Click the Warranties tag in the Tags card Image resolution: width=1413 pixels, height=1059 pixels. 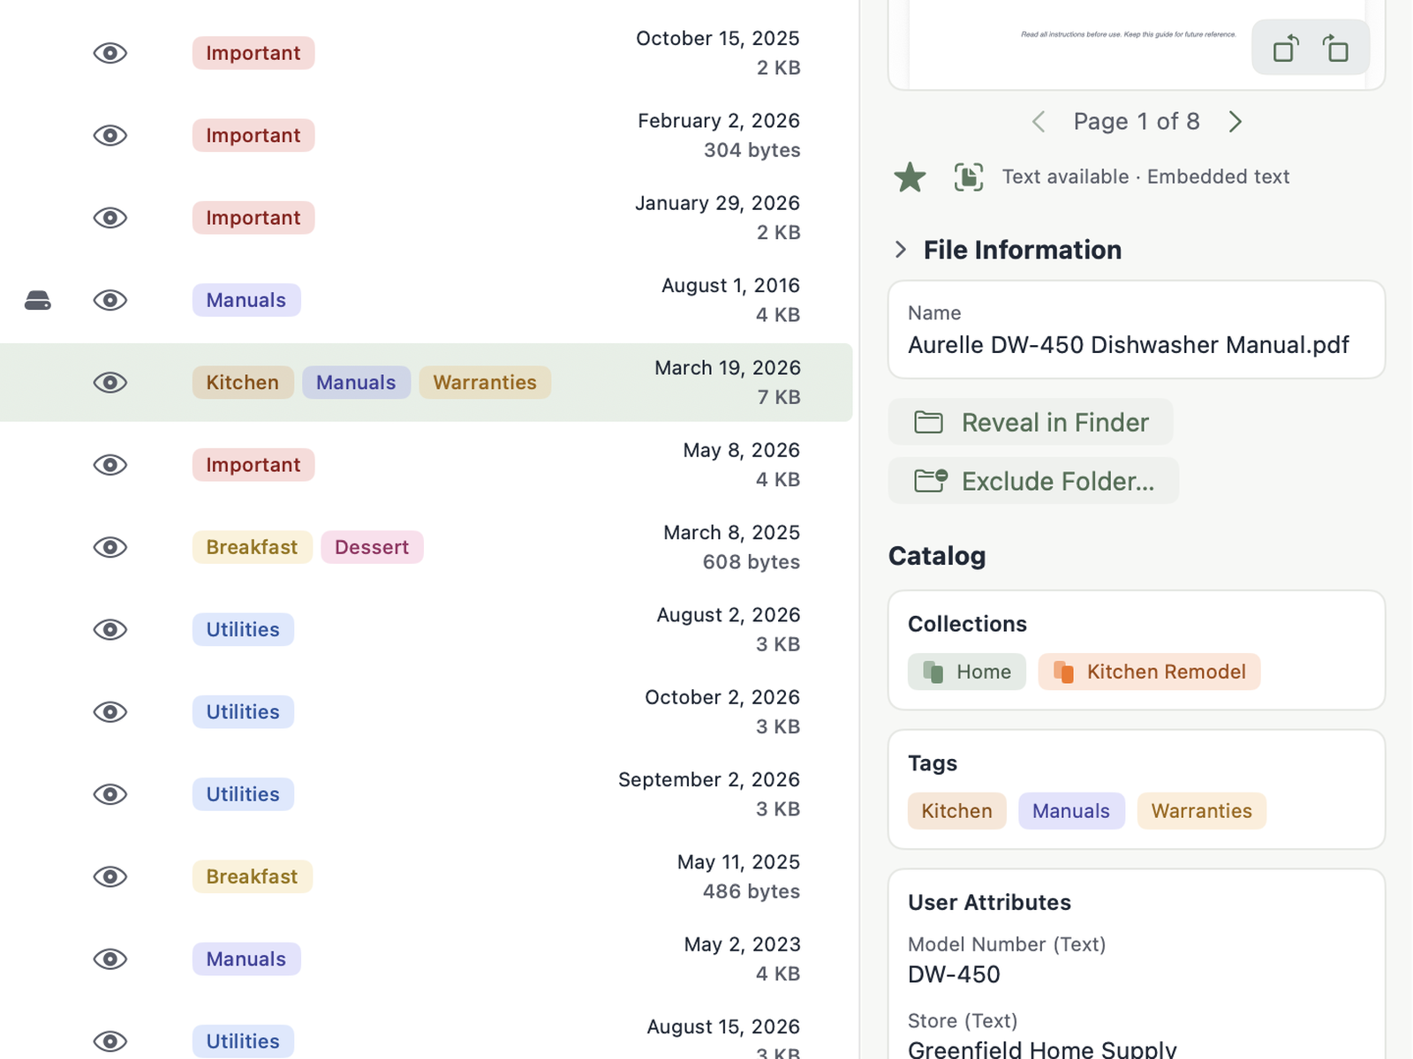tap(1201, 811)
